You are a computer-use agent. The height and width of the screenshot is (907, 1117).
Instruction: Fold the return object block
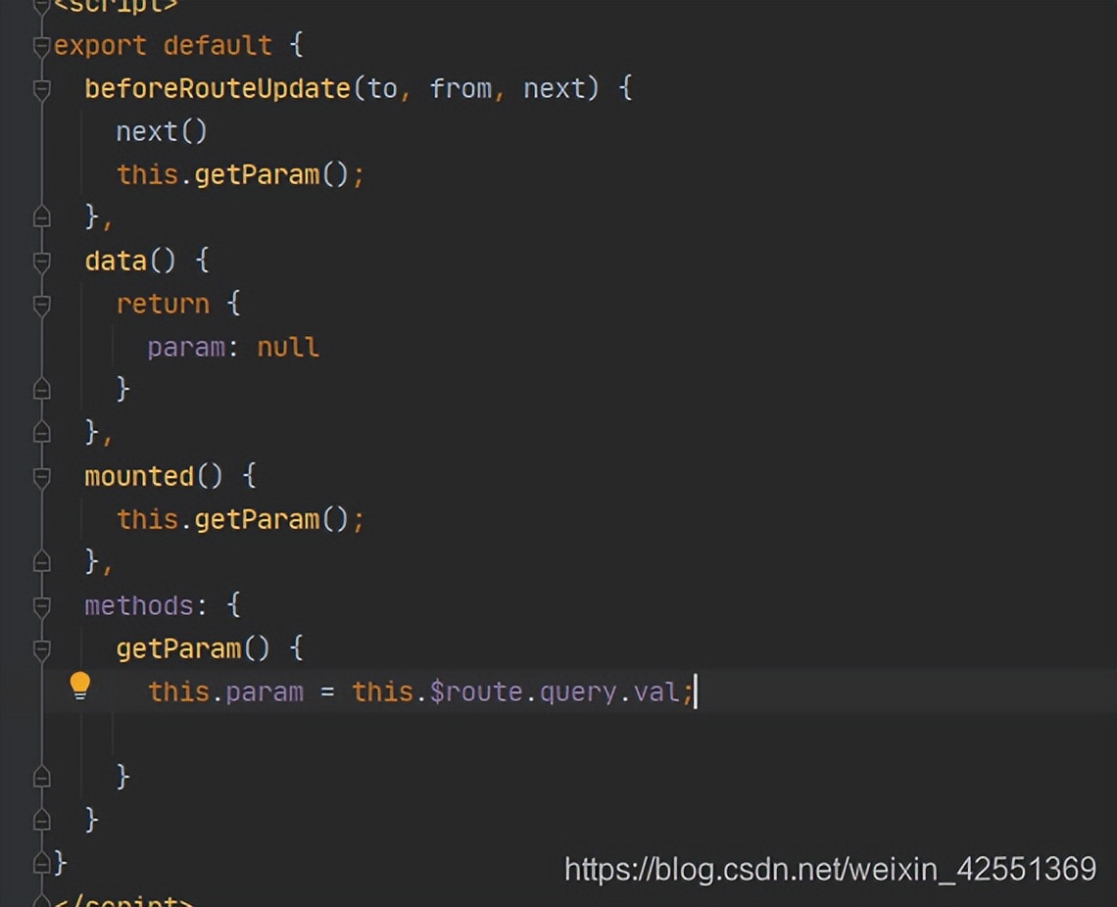(x=41, y=305)
